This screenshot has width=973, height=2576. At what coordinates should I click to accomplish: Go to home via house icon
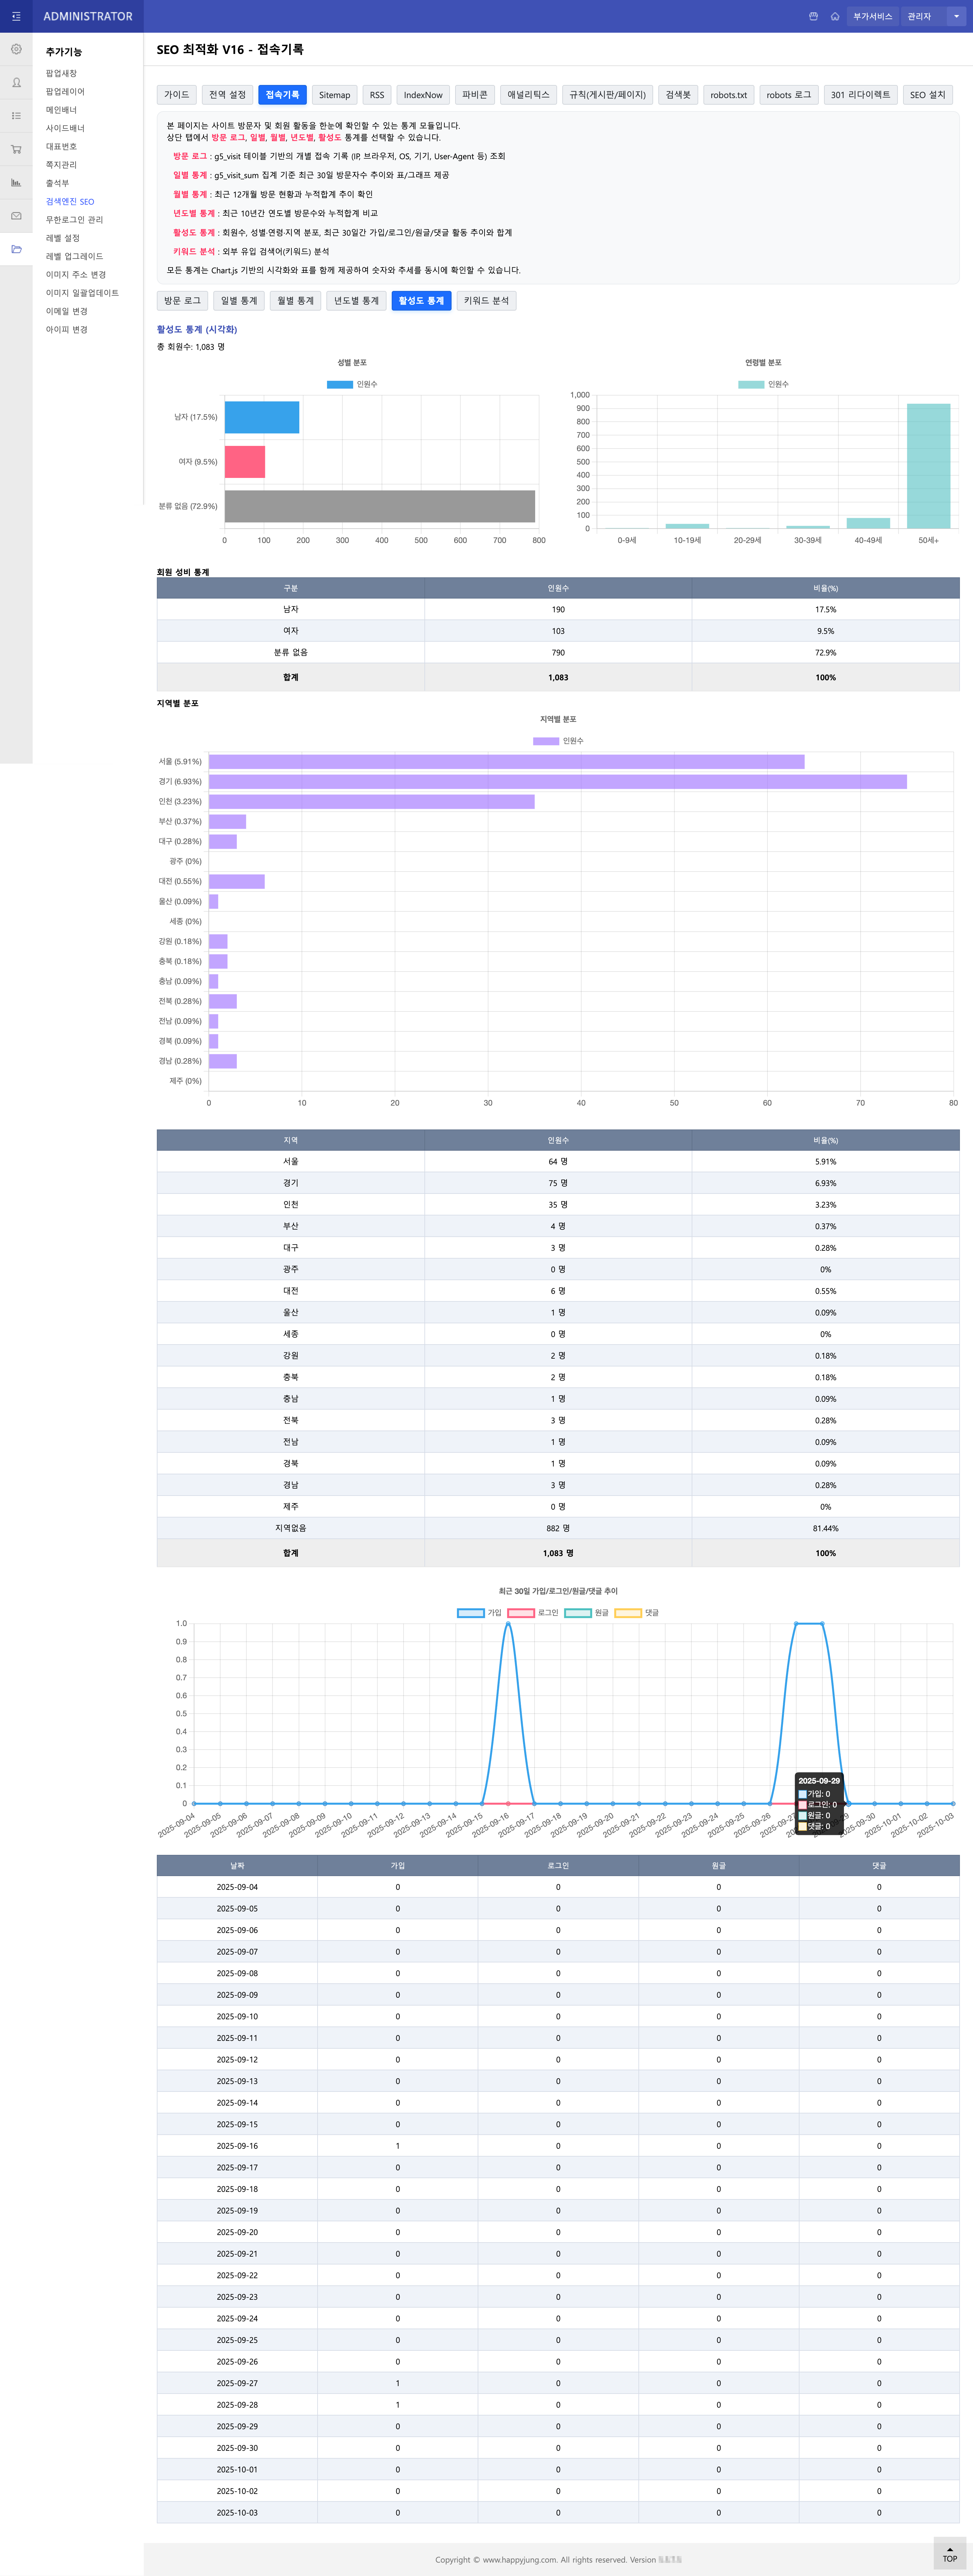(835, 16)
